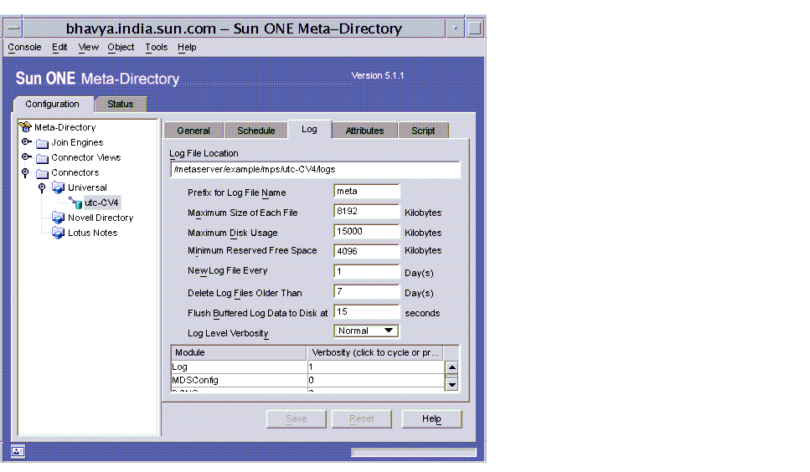This screenshot has height=472, width=810.
Task: Click module table scroll down arrow
Action: (x=452, y=384)
